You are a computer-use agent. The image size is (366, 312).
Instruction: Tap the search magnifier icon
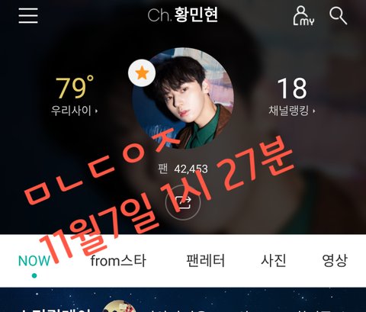tap(339, 16)
